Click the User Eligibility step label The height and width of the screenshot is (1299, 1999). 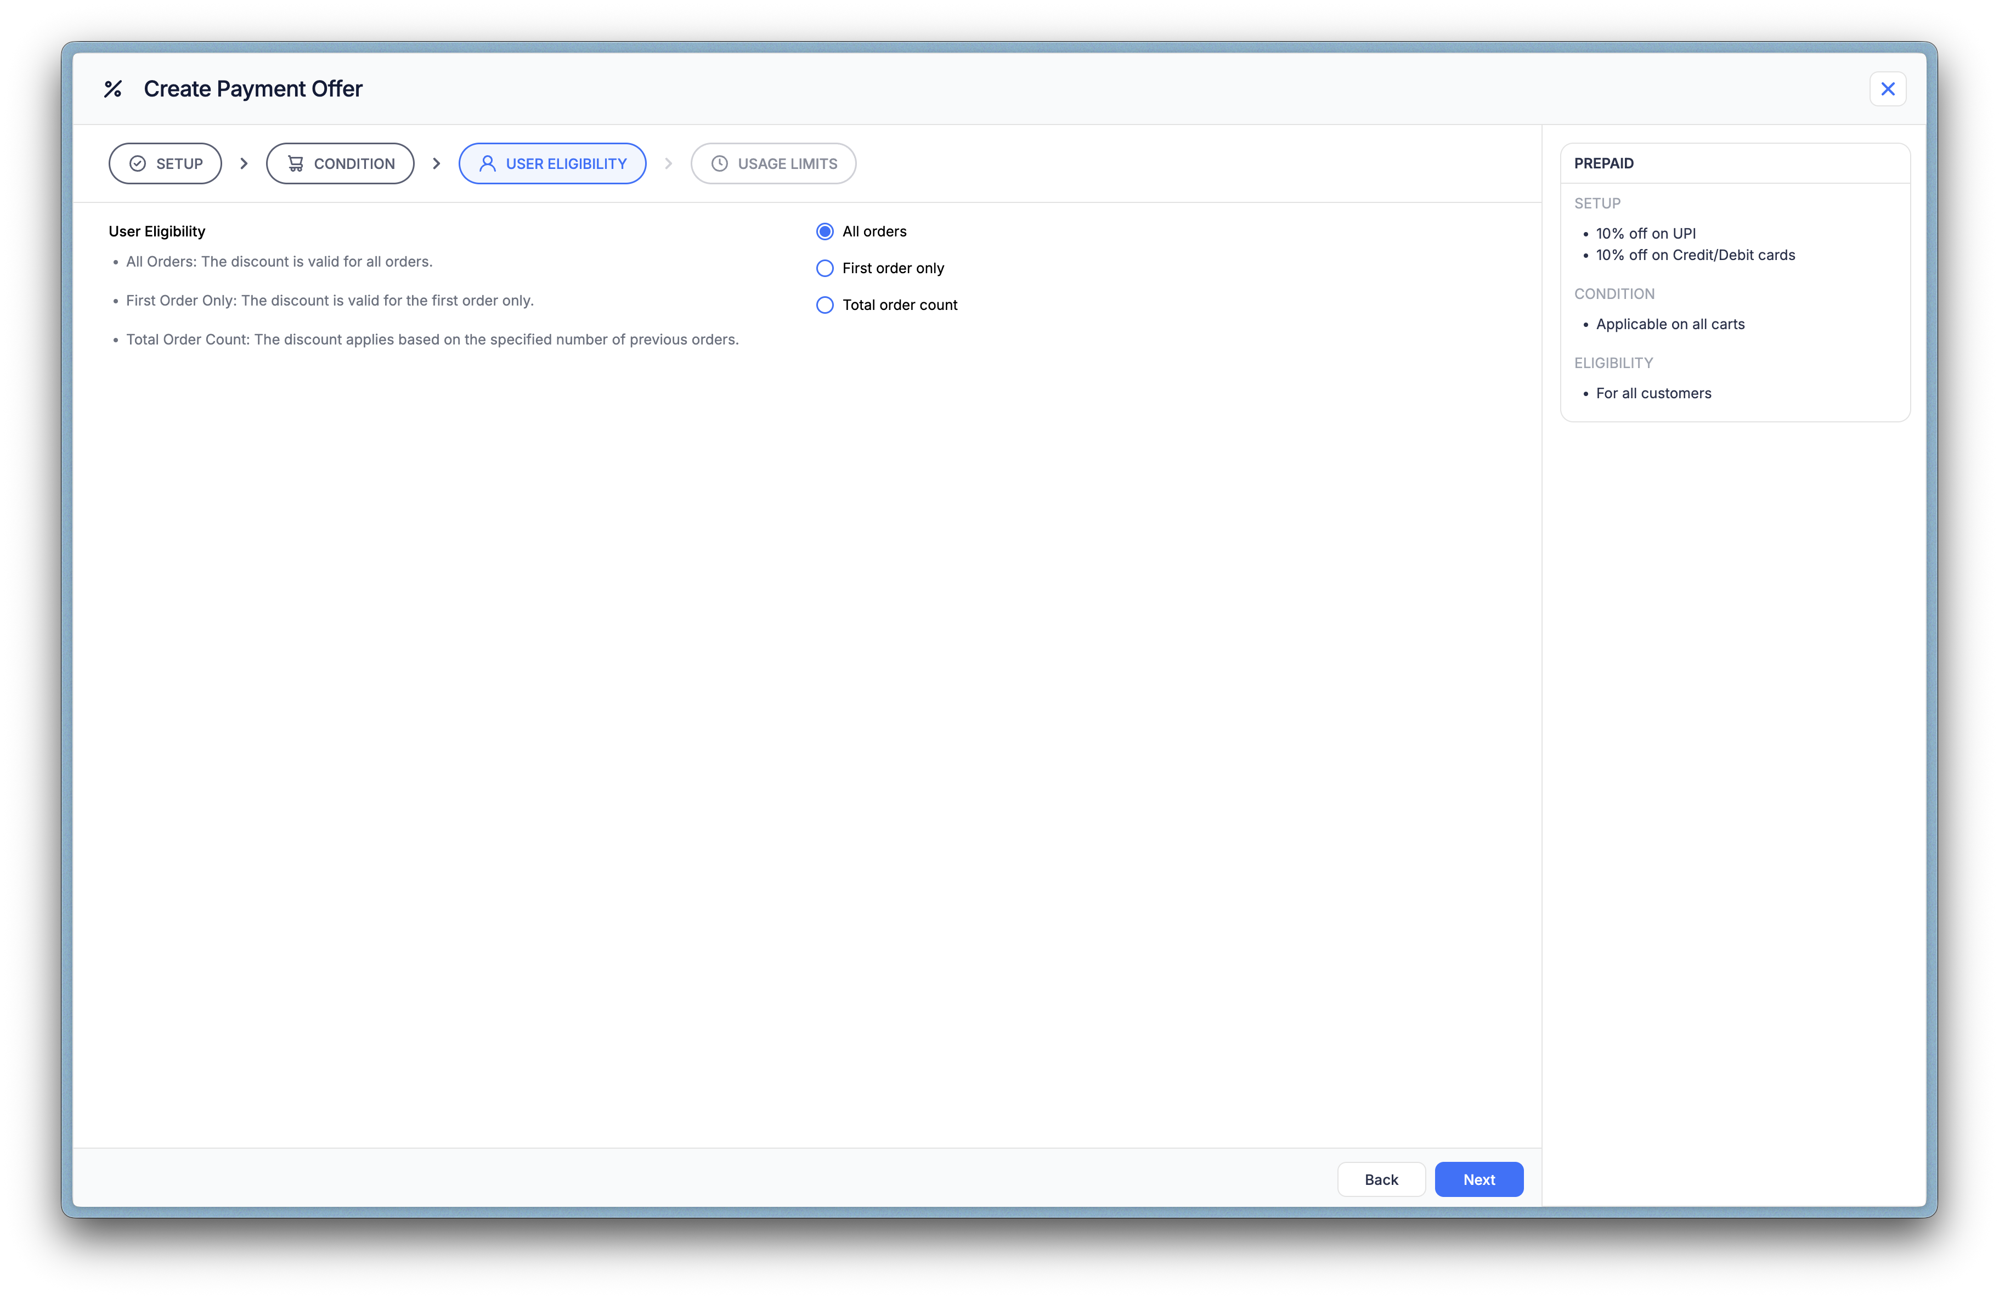pyautogui.click(x=566, y=163)
